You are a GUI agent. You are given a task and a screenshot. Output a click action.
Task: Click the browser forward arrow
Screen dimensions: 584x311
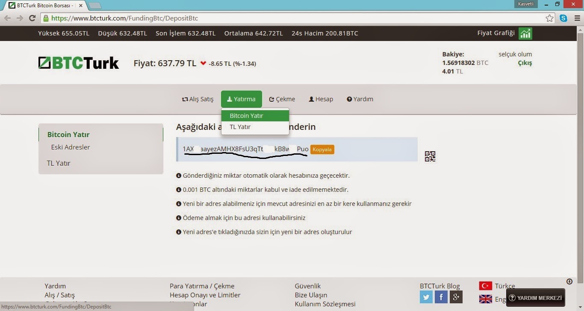[x=20, y=18]
